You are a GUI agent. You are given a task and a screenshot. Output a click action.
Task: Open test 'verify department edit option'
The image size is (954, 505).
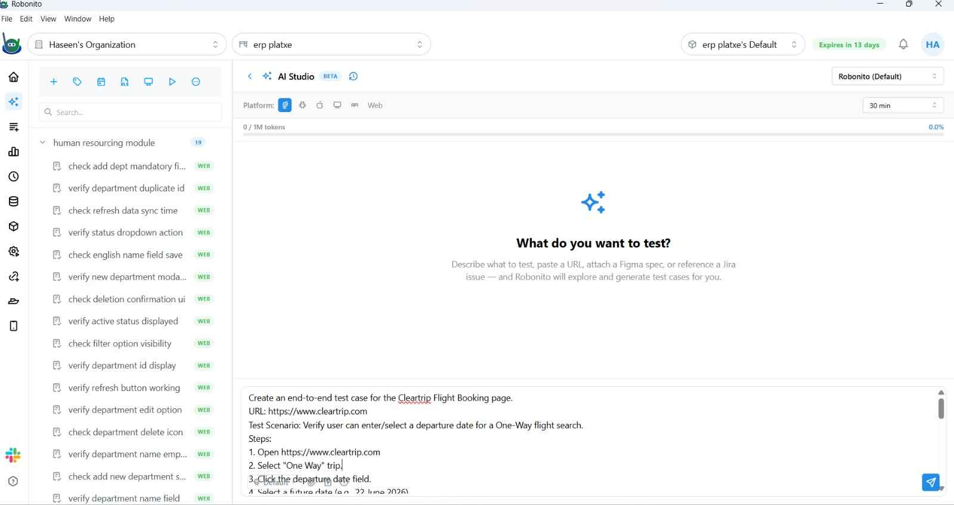pyautogui.click(x=125, y=410)
